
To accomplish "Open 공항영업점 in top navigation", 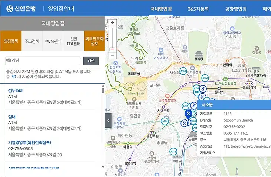I will 236,9.
